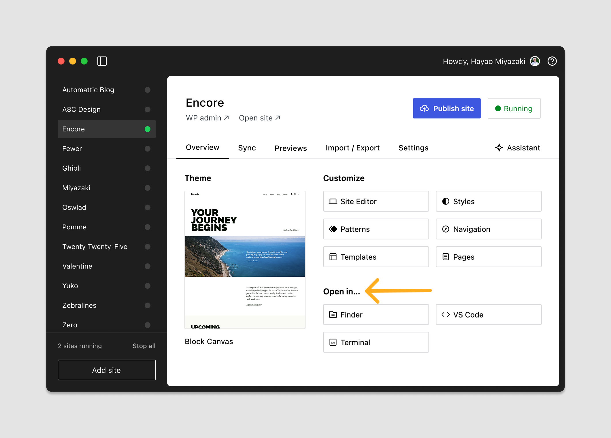Viewport: 611px width, 438px height.
Task: Open Navigation settings
Action: (488, 229)
